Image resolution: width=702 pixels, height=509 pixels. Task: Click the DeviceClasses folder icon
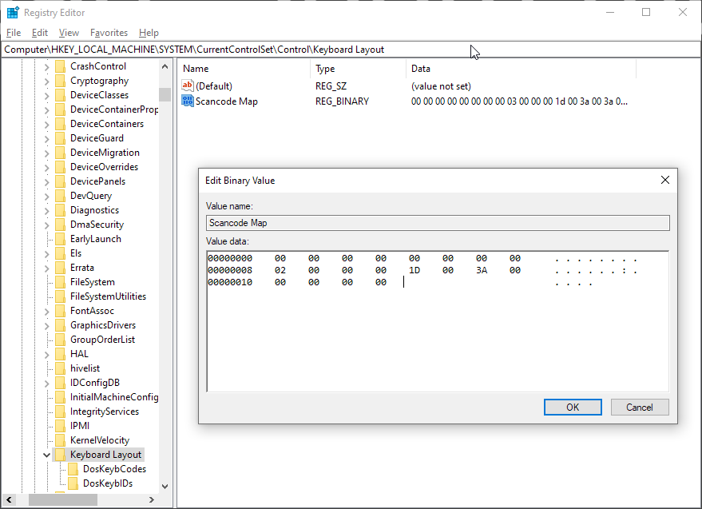60,95
